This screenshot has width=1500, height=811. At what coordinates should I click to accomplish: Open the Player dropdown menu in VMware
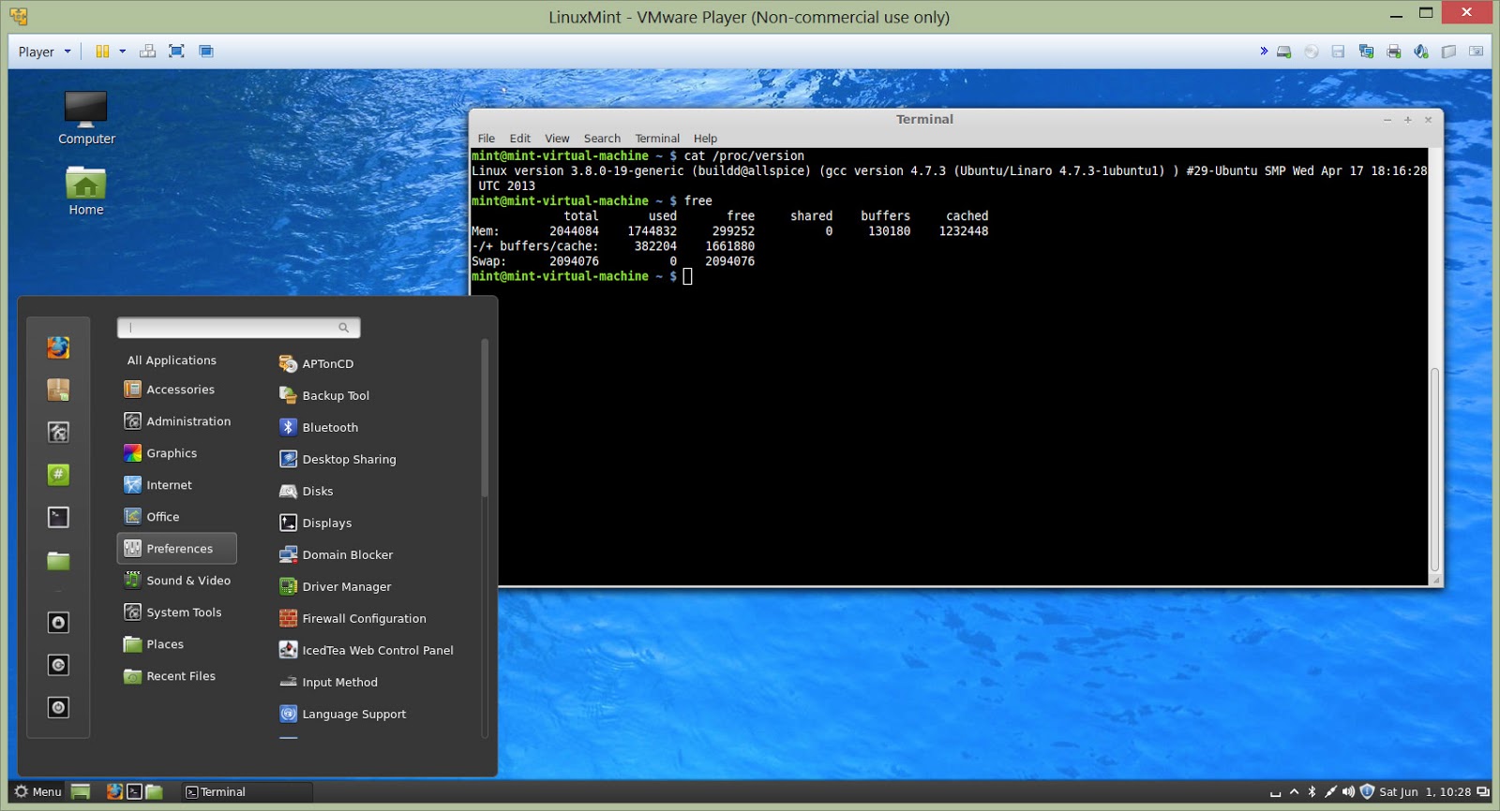point(44,52)
